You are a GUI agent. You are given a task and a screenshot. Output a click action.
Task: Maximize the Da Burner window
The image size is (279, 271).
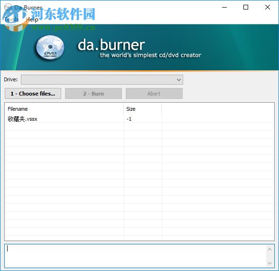[246, 7]
